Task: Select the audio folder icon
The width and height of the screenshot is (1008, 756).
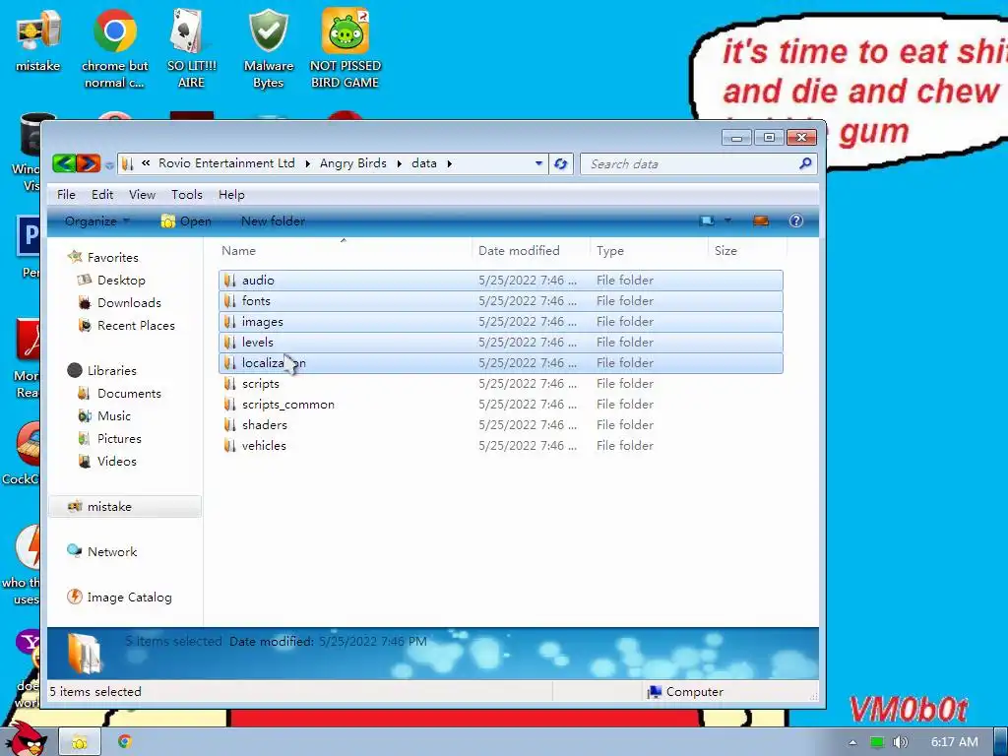Action: [x=229, y=281]
